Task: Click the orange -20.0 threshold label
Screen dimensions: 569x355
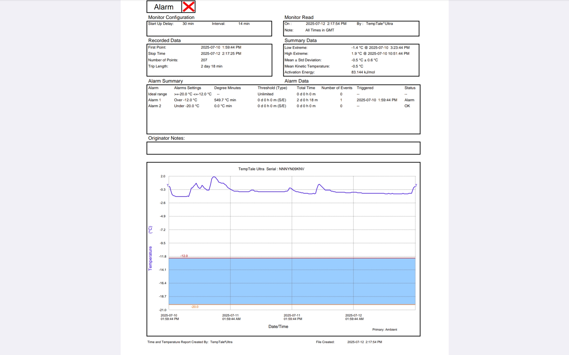Action: [x=194, y=307]
